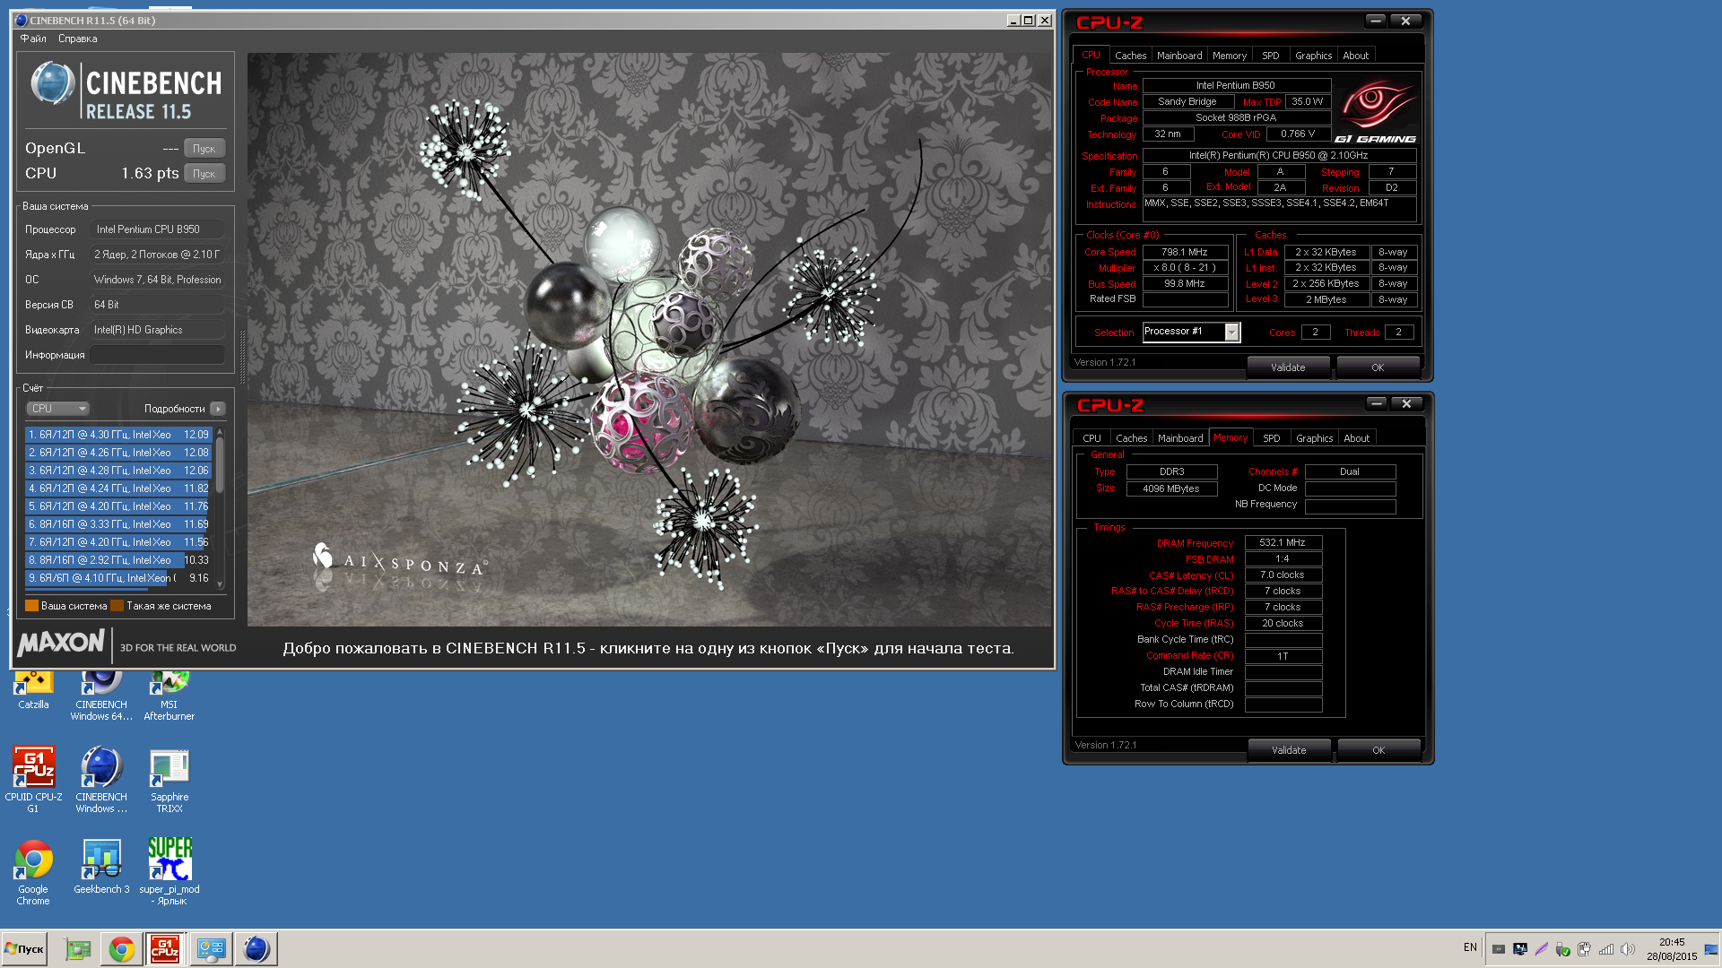Click the orange Ваша система swatch
The image size is (1722, 968).
[31, 606]
